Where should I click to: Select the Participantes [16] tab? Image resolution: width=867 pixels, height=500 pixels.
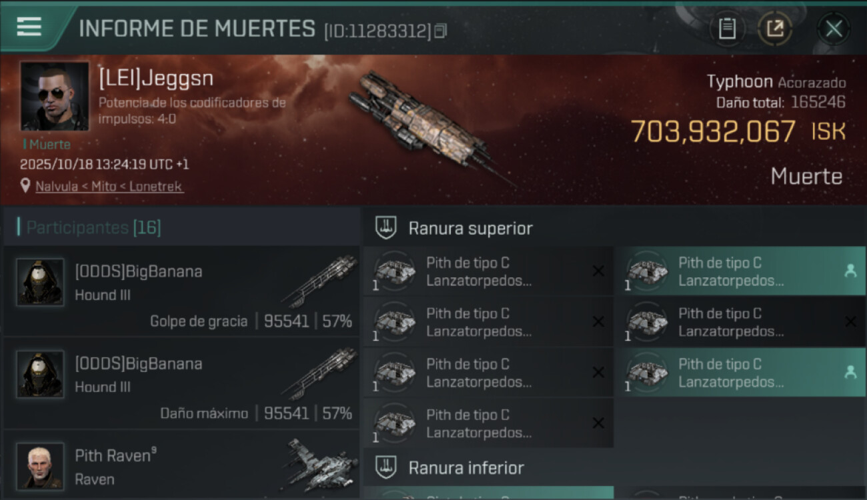pyautogui.click(x=93, y=227)
